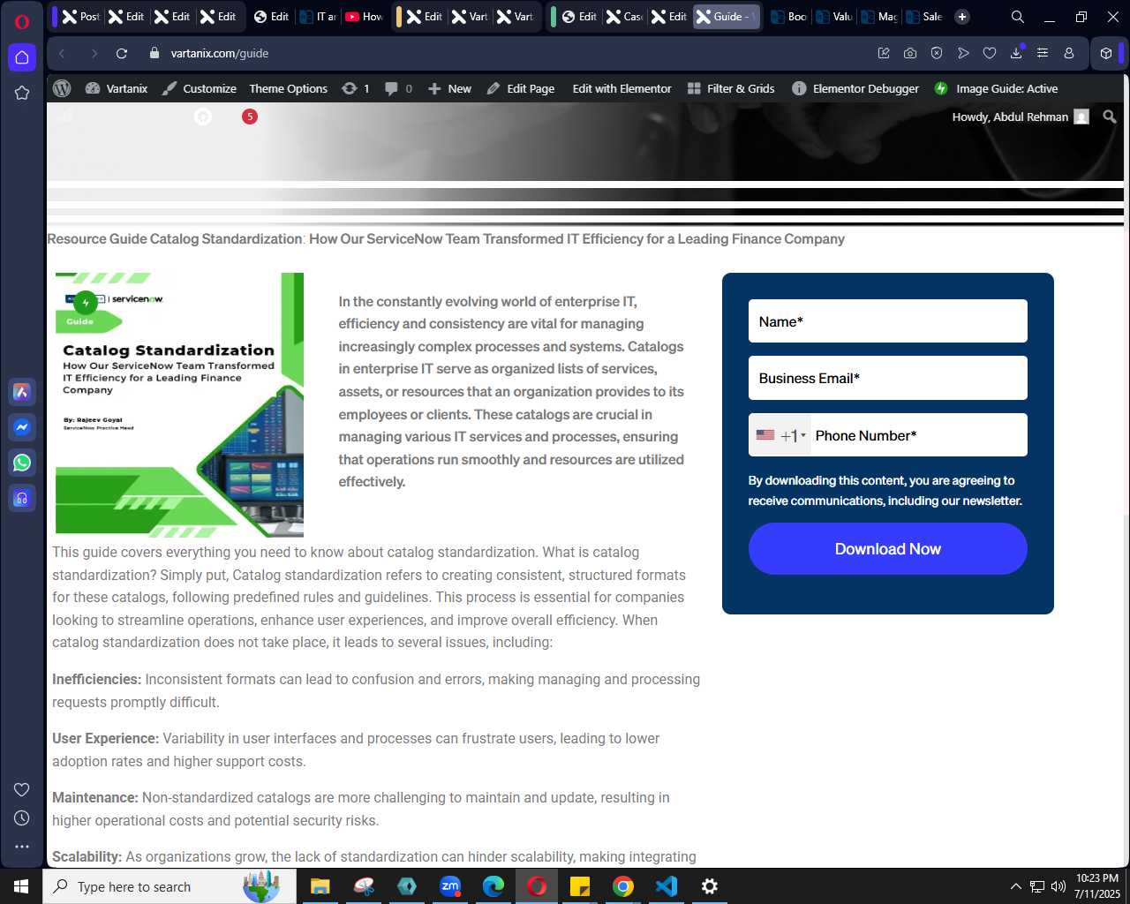Open a new tab with plus button
The image size is (1130, 904).
pyautogui.click(x=962, y=17)
